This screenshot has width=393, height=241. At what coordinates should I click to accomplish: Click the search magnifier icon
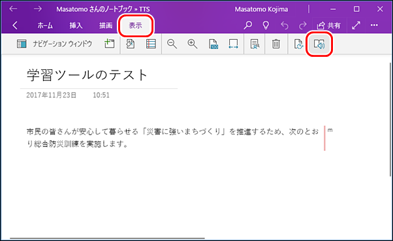[x=248, y=25]
